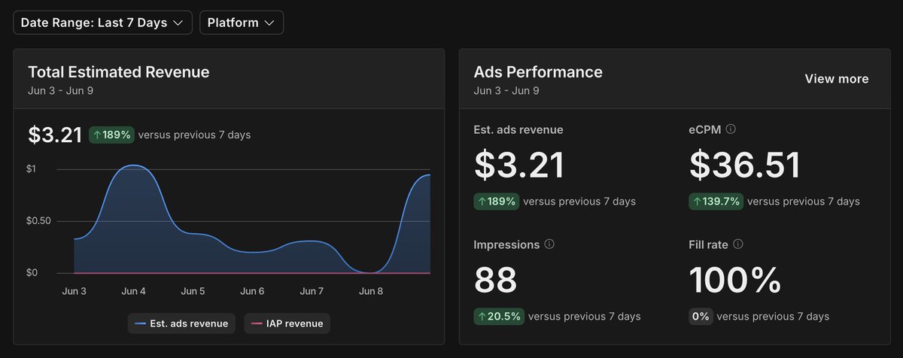The image size is (903, 358).
Task: Click the info icon next to eCPM
Action: point(731,129)
